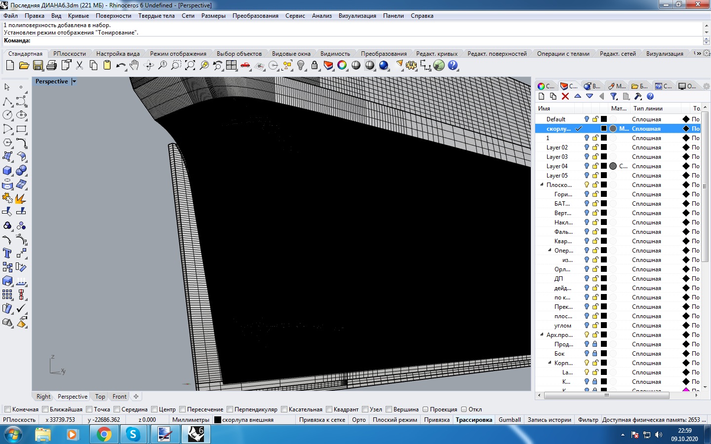Screen dimensions: 711x444
Task: Toggle lock icon of Layer 05
Action: coord(595,176)
